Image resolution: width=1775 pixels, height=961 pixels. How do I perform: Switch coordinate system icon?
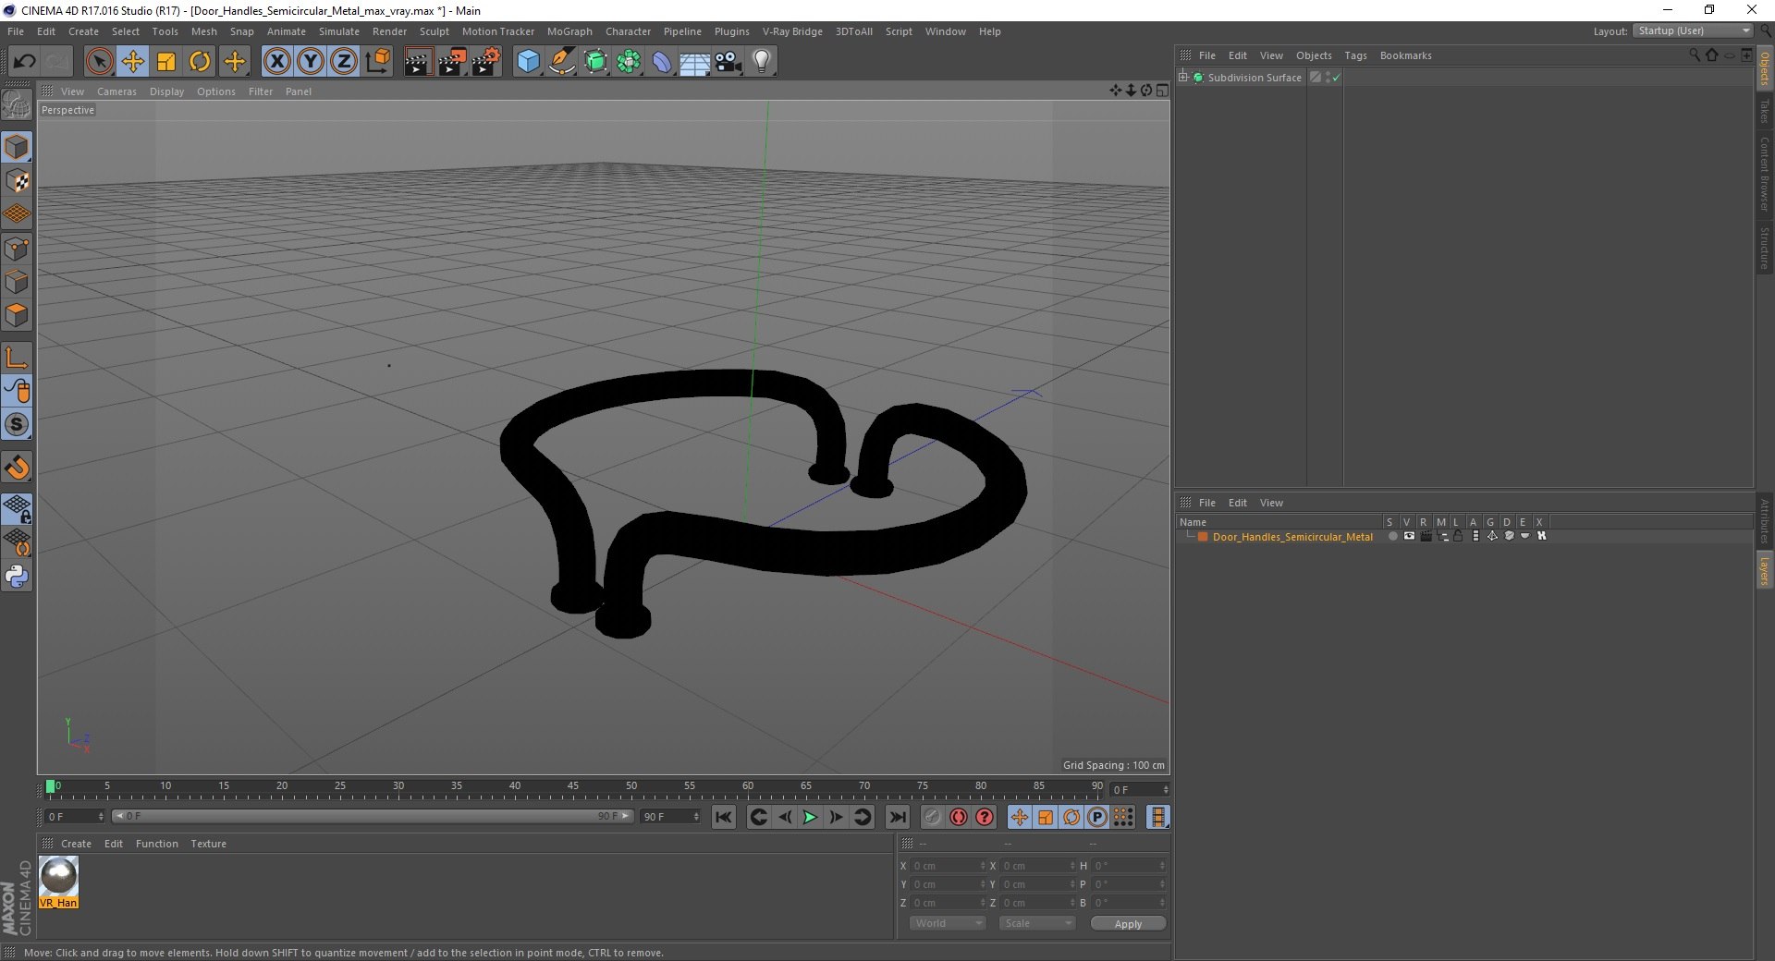coord(377,62)
